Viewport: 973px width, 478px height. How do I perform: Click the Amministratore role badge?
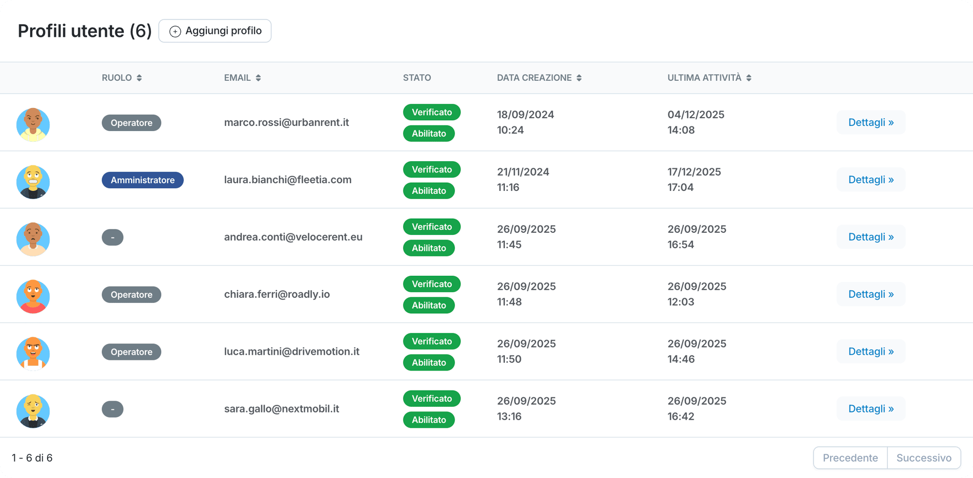tap(142, 180)
